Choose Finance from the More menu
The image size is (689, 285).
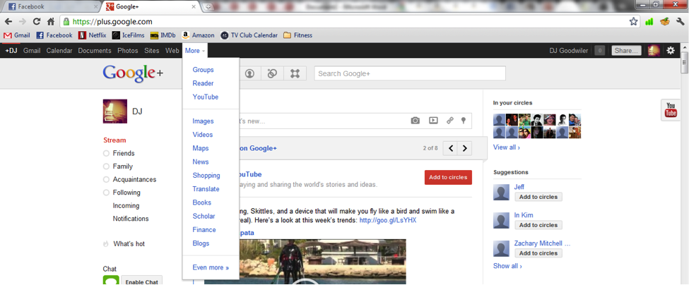click(204, 230)
